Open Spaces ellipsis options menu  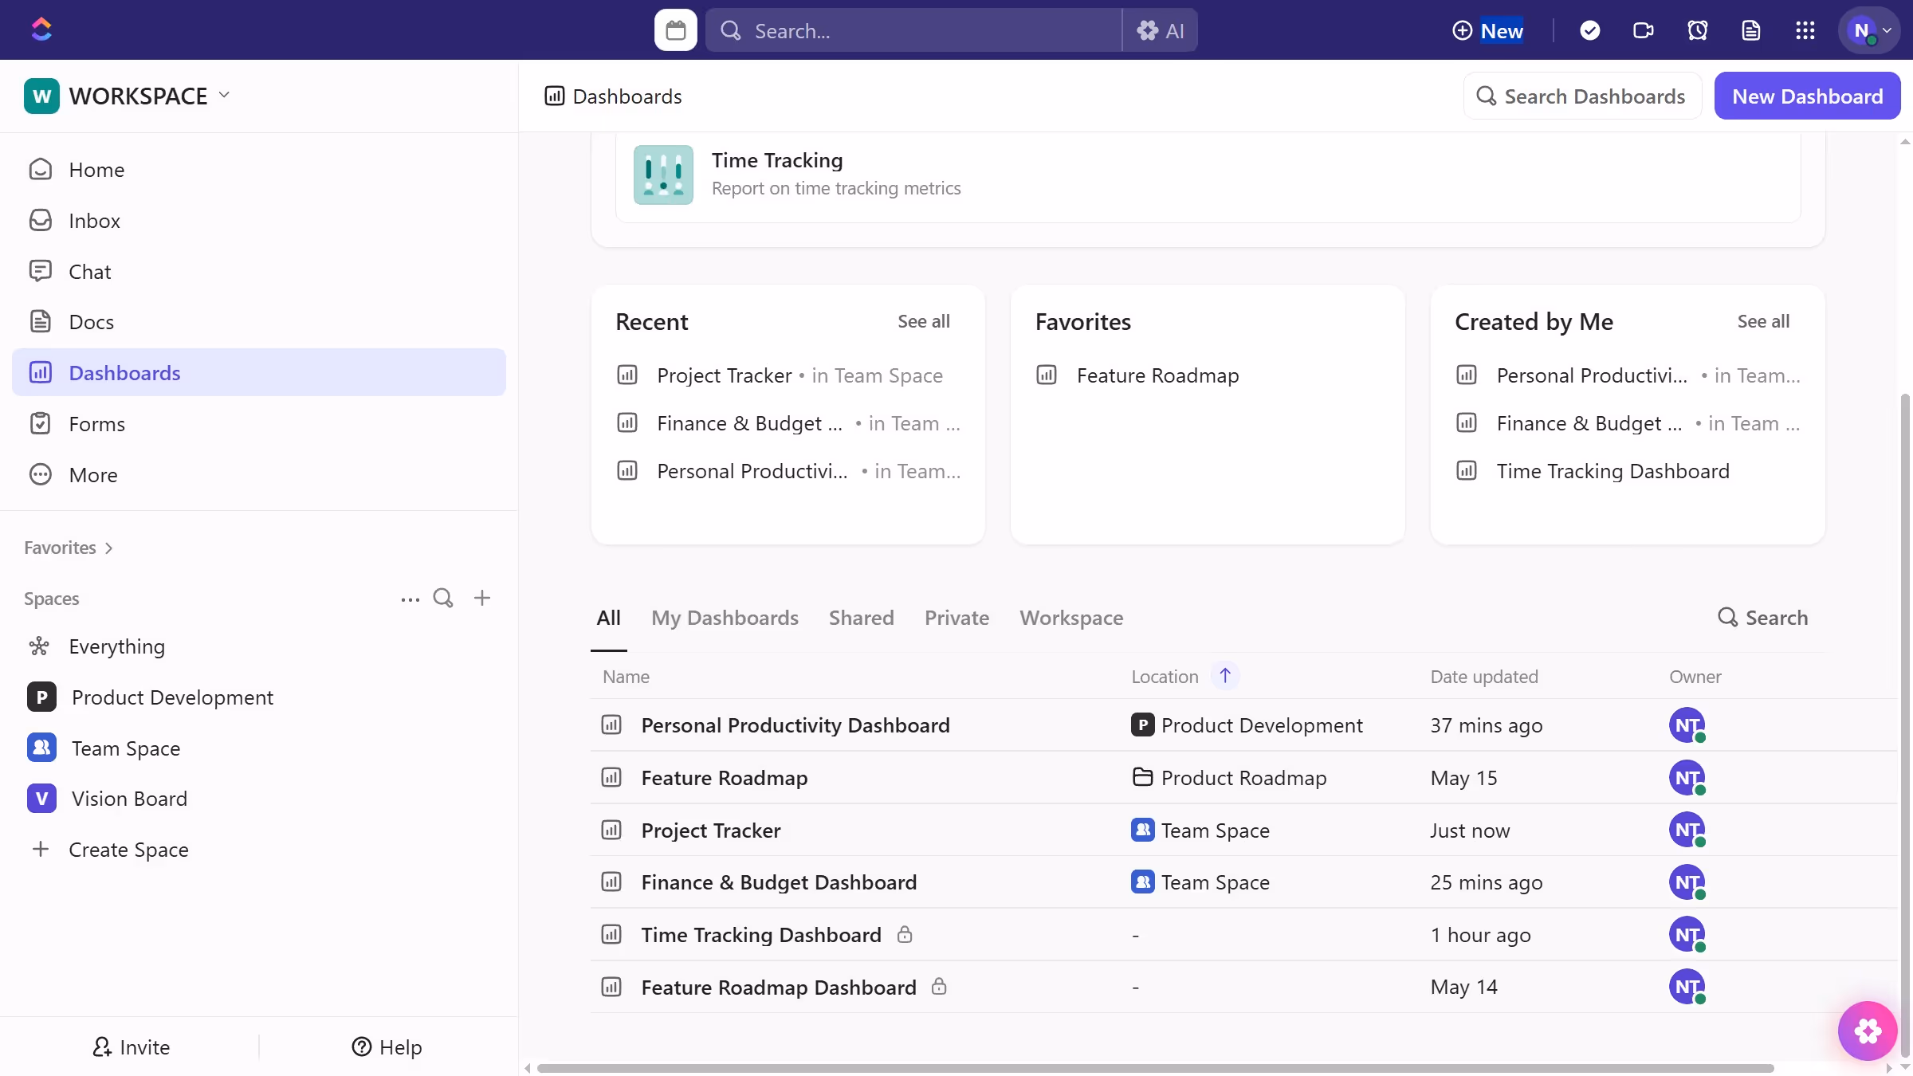[410, 599]
